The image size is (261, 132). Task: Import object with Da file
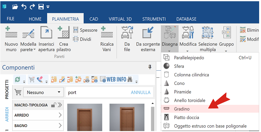(127, 39)
